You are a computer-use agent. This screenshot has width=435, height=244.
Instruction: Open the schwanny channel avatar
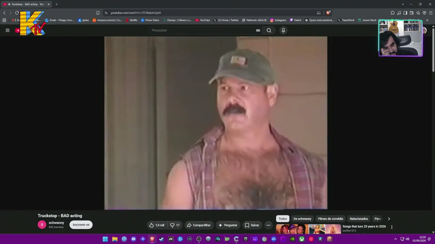click(42, 225)
